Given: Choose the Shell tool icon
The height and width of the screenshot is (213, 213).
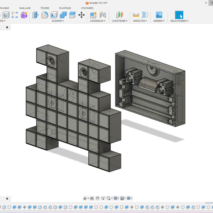Looking at the screenshot, I should click(54, 15).
